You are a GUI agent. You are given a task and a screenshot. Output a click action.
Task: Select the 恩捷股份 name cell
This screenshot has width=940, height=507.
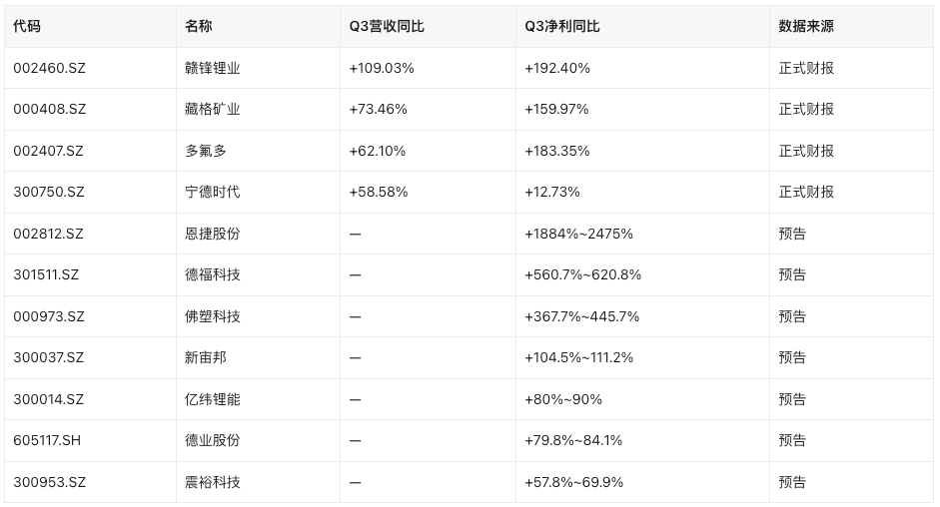click(212, 234)
